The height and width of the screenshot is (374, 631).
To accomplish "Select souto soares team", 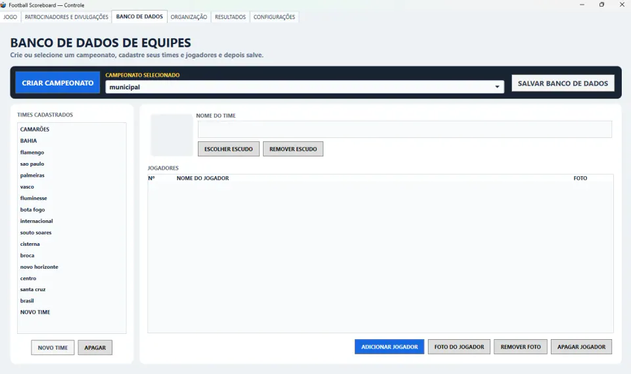I will click(72, 233).
